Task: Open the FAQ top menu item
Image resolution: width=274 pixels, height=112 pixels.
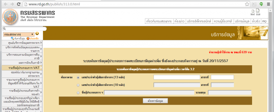Action: click(264, 21)
